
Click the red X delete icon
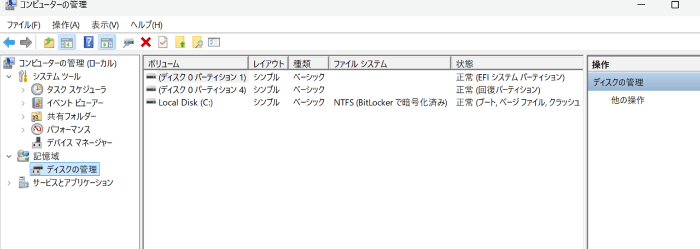145,42
